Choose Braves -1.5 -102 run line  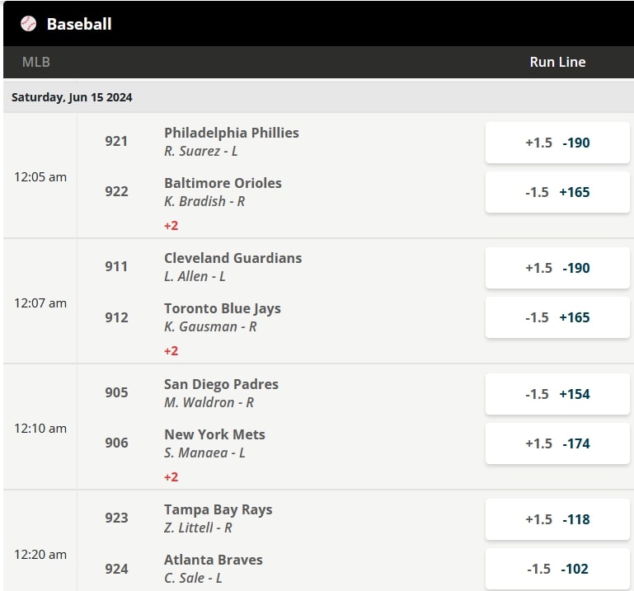(557, 569)
